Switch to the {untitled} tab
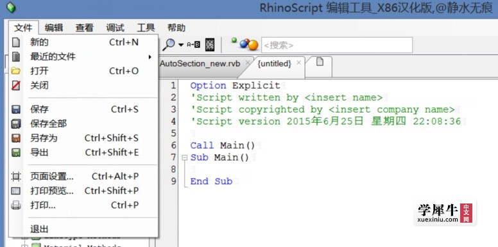Viewport: 498px width, 247px height. [x=275, y=63]
